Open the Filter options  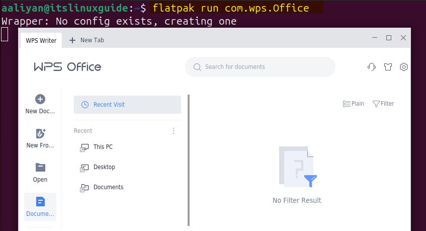[383, 104]
